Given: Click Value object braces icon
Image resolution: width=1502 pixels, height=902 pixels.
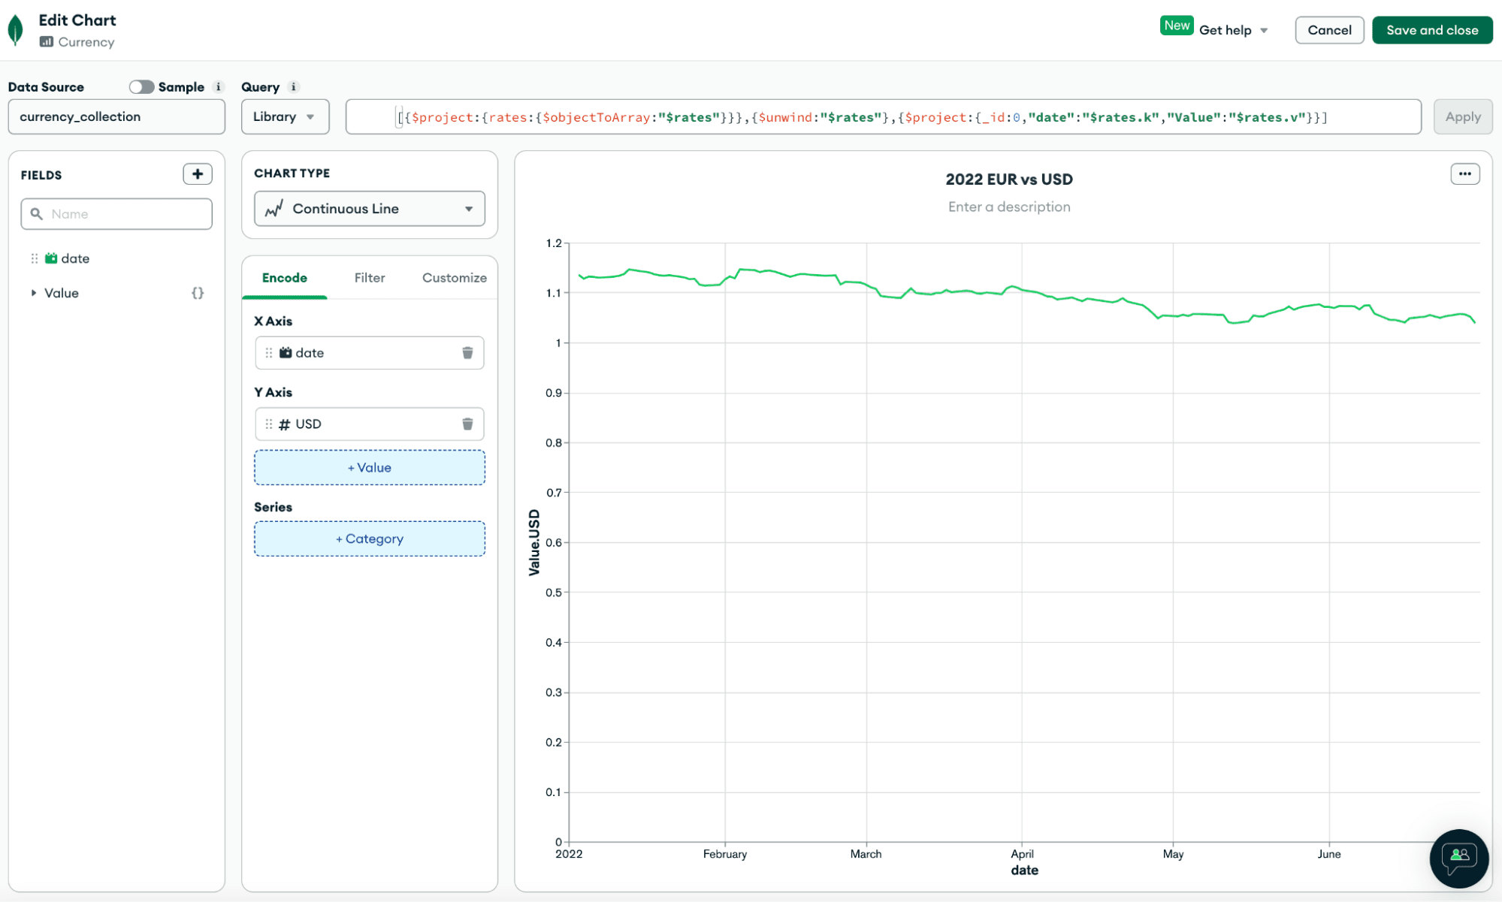Looking at the screenshot, I should point(198,293).
